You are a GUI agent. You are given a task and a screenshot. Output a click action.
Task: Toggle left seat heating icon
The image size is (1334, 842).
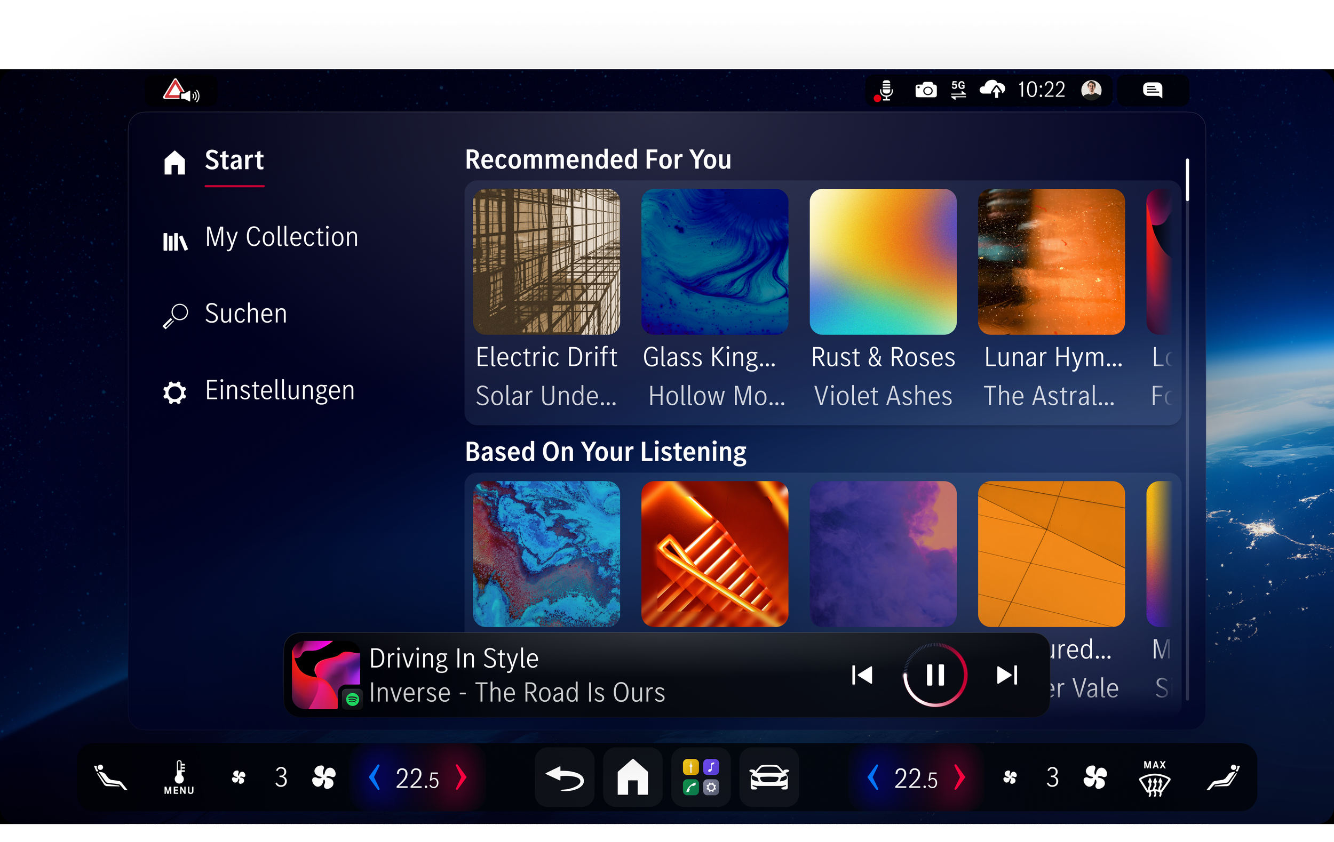pyautogui.click(x=110, y=777)
